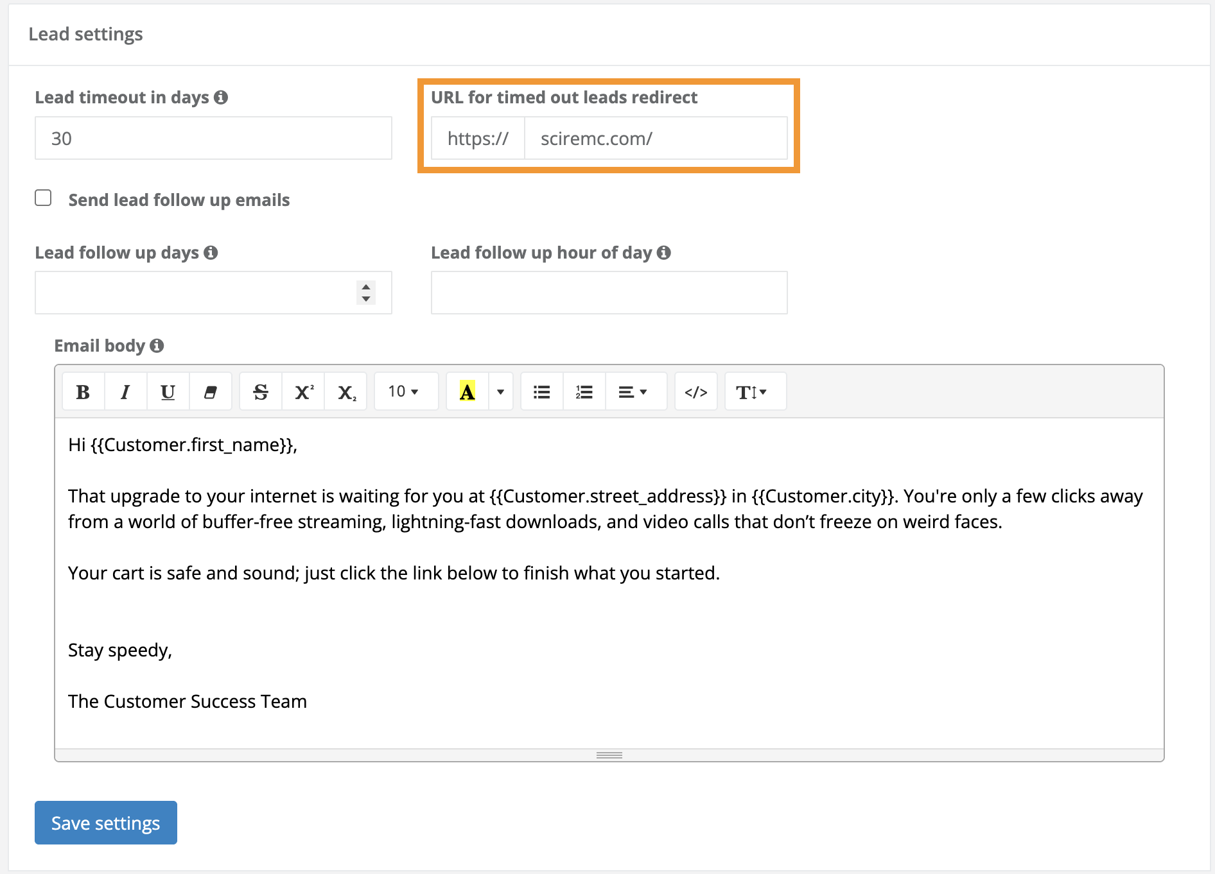
Task: Open the text style dropdown
Action: tap(754, 391)
